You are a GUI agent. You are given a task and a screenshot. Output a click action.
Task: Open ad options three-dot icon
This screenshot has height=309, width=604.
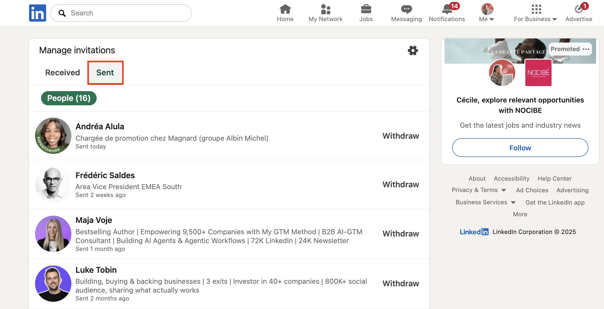[x=586, y=49]
